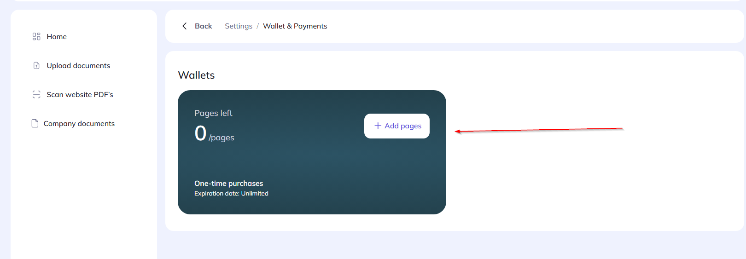Click the Scan website PDF's scanner icon
This screenshot has height=259, width=746.
coord(36,94)
